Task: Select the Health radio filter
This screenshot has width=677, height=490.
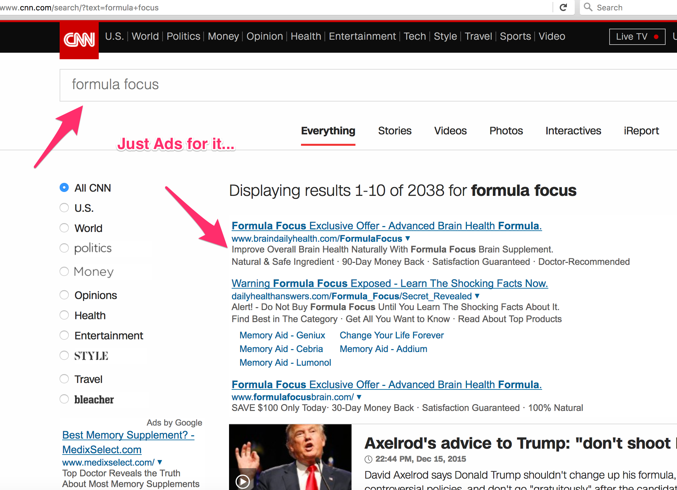Action: (x=64, y=315)
